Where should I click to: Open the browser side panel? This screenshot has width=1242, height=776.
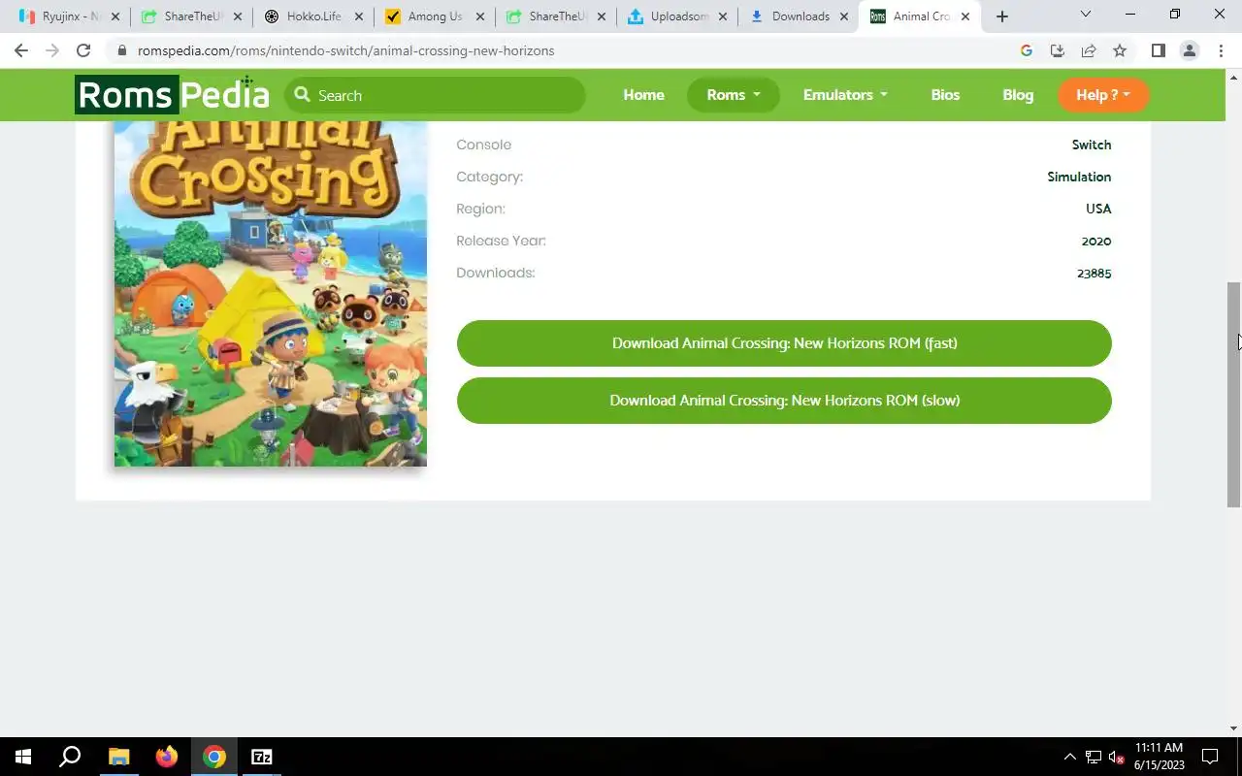click(x=1158, y=50)
